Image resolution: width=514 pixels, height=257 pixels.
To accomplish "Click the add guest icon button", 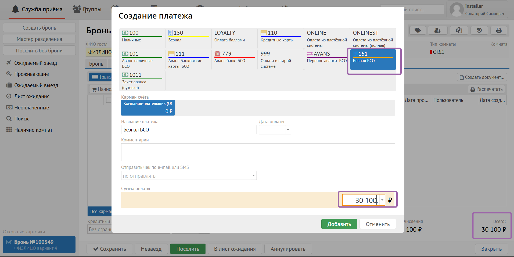I will (x=437, y=30).
